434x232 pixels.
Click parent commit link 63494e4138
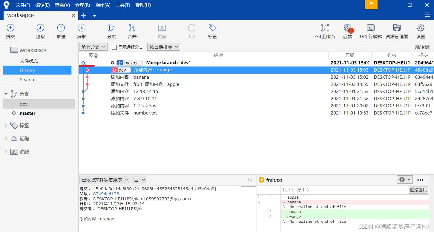[x=106, y=194]
